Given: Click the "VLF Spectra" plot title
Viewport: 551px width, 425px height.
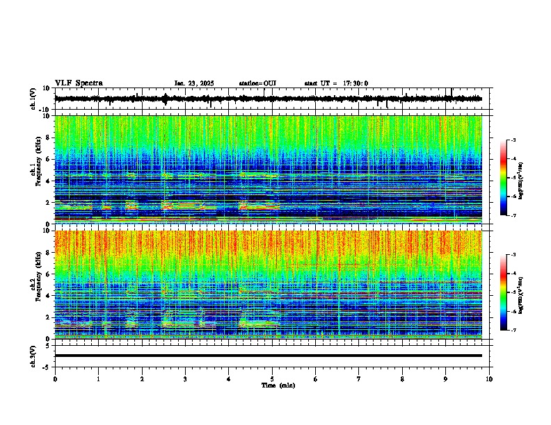Looking at the screenshot, I should pos(79,83).
